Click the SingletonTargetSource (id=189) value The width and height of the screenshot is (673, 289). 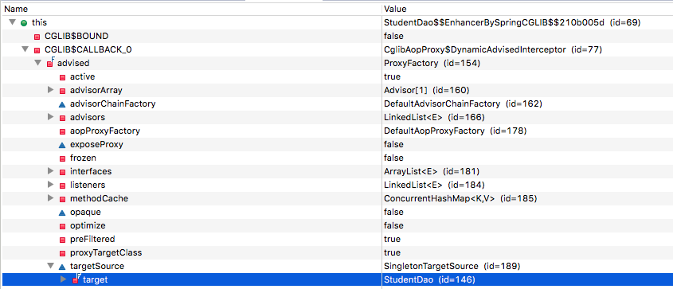coord(452,266)
